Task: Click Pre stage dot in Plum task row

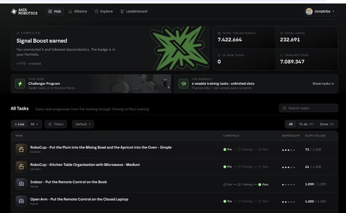Action: click(x=225, y=149)
